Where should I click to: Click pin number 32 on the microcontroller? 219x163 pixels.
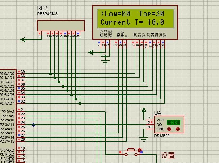coord(23,101)
